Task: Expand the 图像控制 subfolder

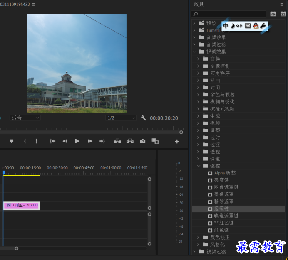Action: 198,66
